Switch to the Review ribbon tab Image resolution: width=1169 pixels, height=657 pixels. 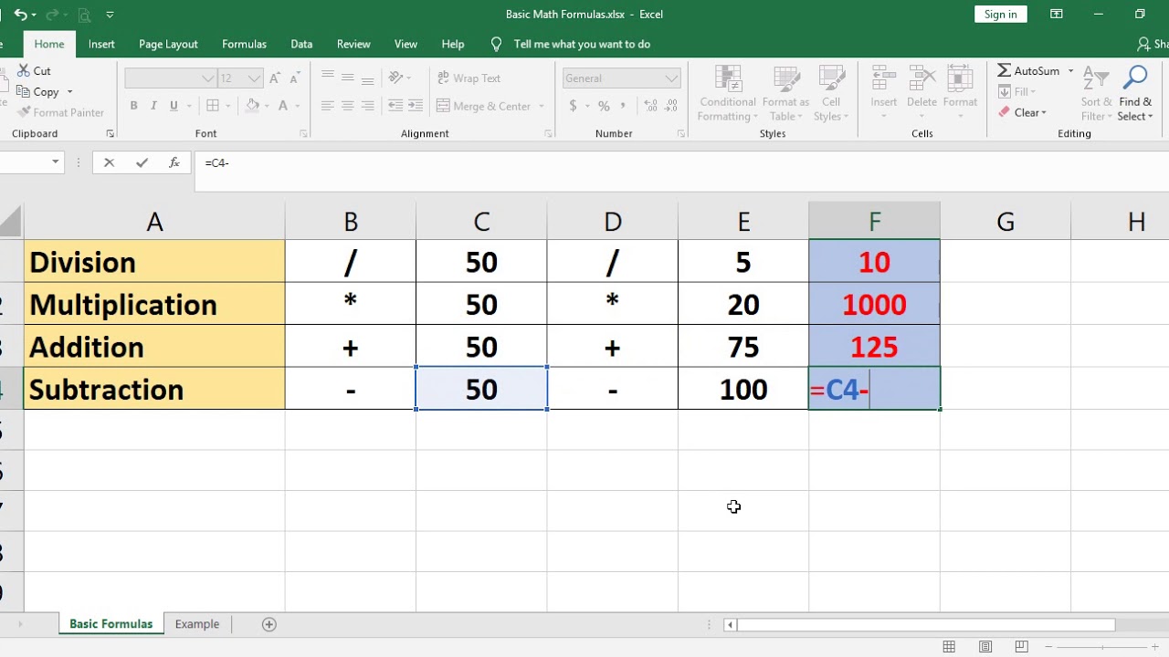[x=353, y=44]
